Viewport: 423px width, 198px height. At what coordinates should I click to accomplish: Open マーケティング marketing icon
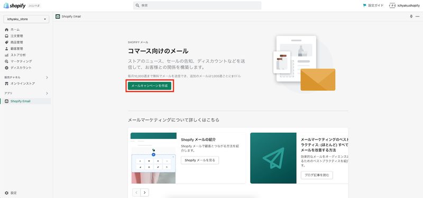click(x=7, y=62)
